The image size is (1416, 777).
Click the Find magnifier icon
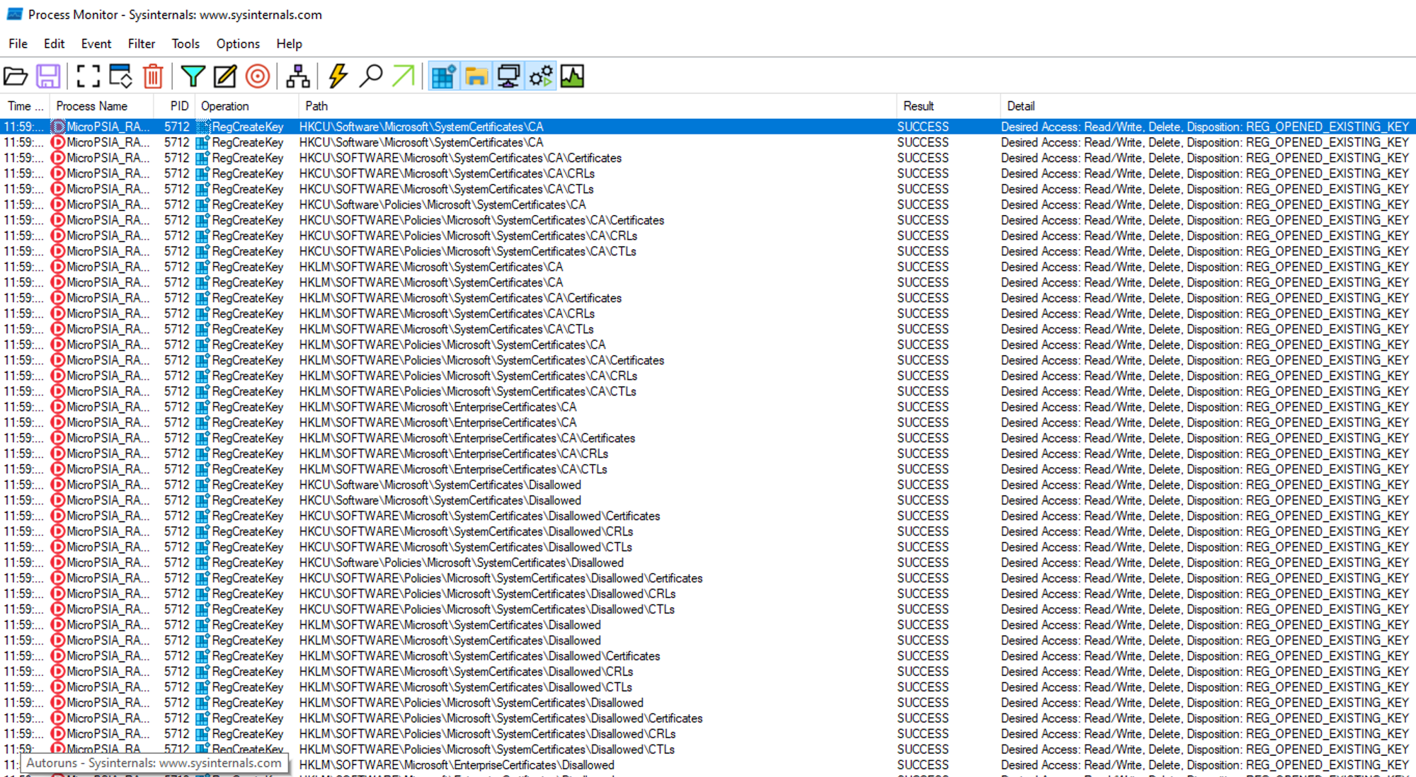[371, 76]
